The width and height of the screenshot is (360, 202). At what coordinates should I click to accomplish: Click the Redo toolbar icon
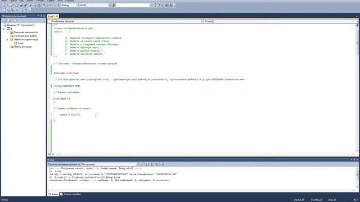(x=51, y=5)
